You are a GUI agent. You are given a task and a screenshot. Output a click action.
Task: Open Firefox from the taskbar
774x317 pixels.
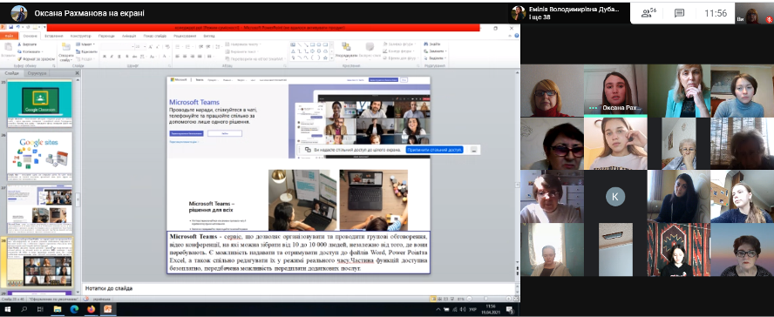(91, 309)
